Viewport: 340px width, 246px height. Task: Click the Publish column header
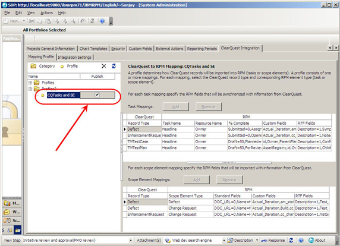point(97,76)
